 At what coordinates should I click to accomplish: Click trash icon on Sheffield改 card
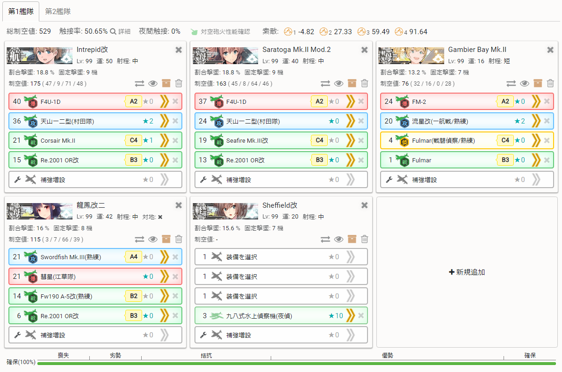[365, 239]
